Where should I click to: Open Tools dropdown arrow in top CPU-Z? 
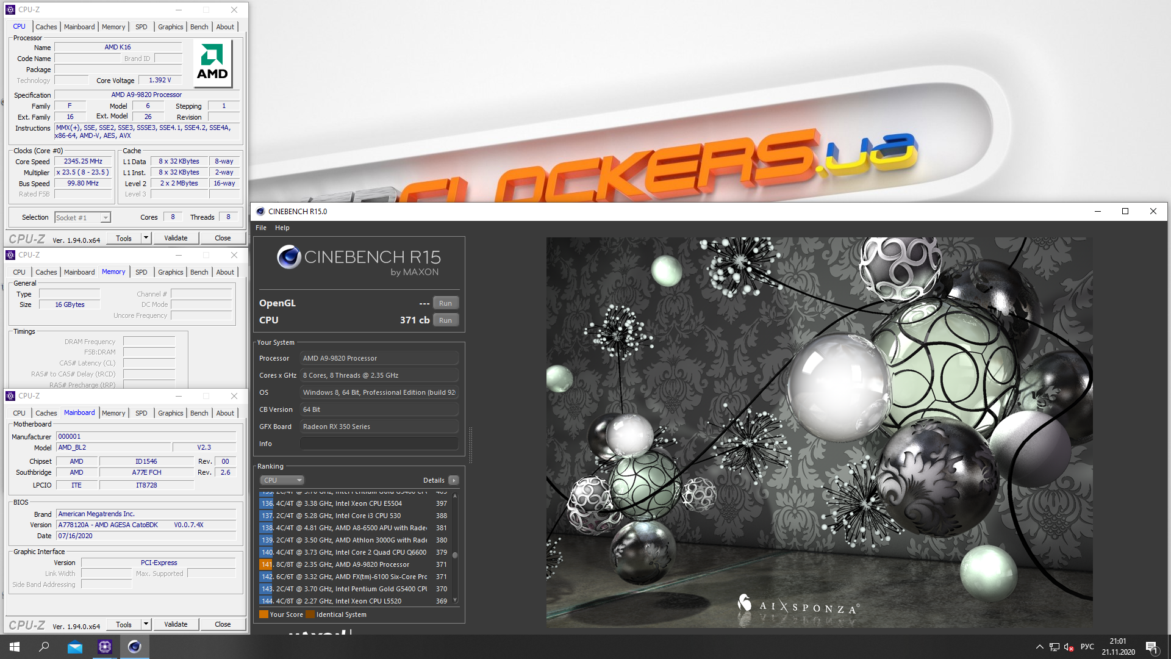(x=146, y=238)
